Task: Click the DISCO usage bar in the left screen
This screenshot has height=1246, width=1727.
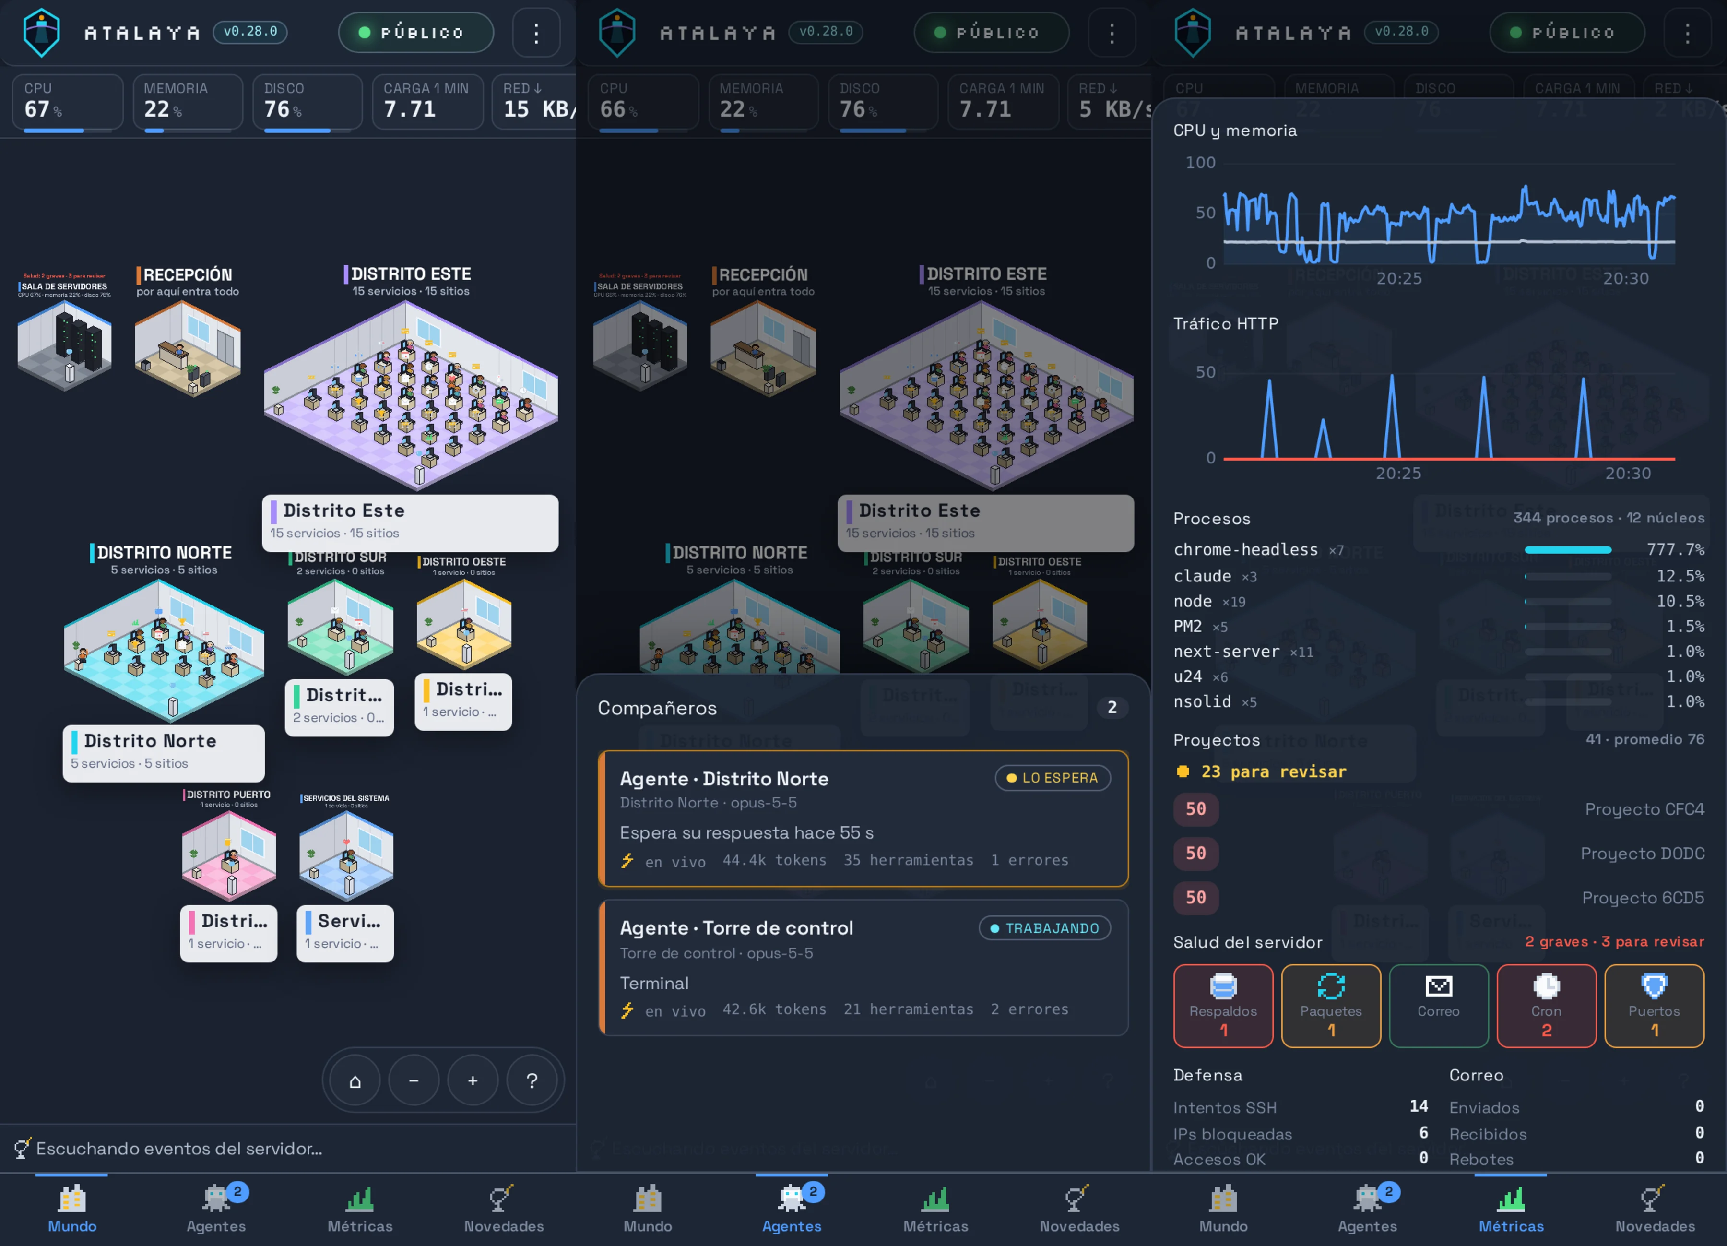Action: tap(307, 130)
